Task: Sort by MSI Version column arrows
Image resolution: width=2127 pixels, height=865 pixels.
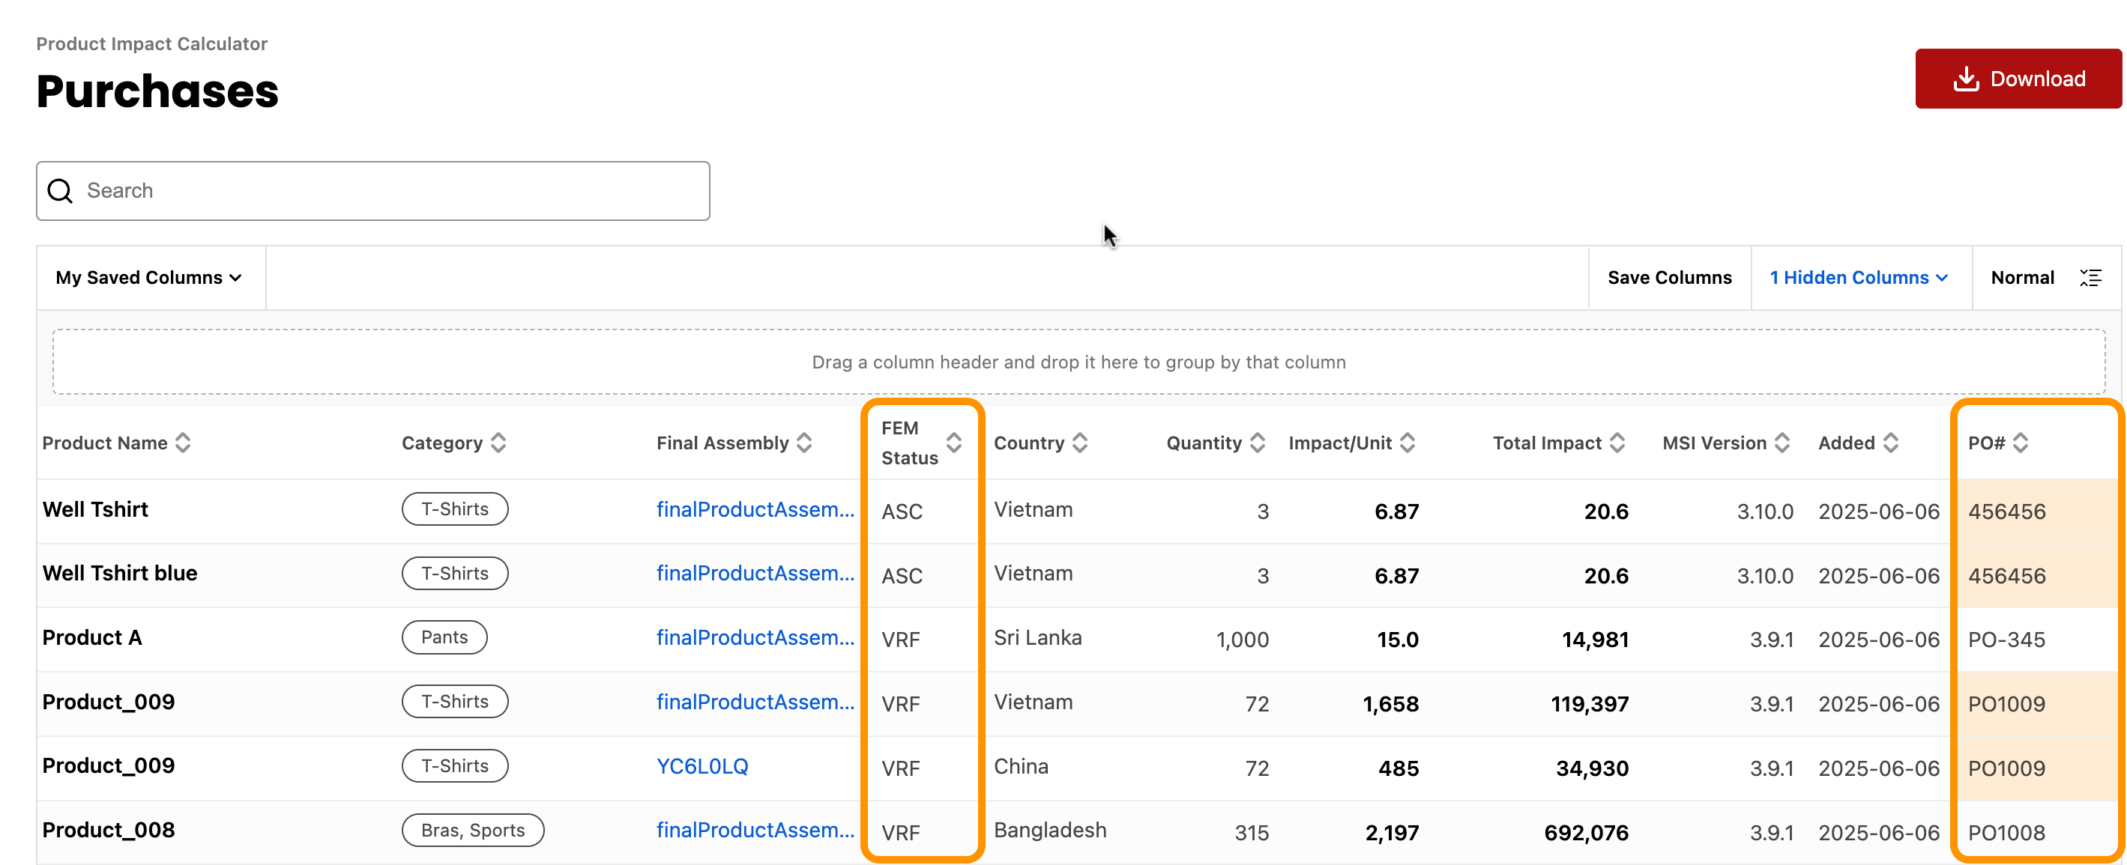Action: (x=1784, y=443)
